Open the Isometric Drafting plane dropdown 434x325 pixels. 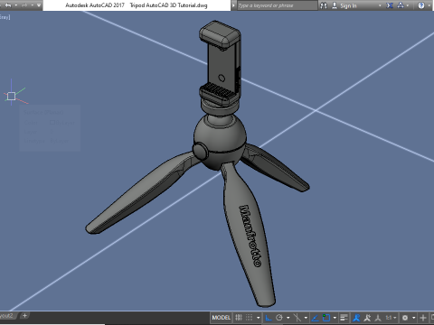pyautogui.click(x=306, y=318)
